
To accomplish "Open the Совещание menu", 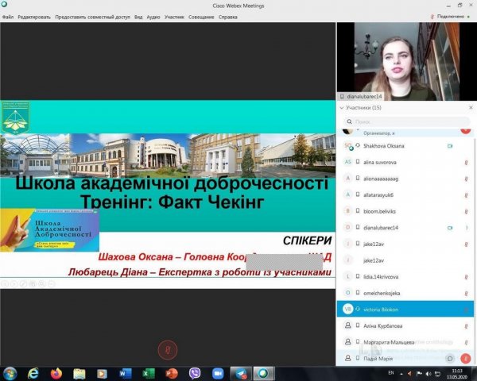I will (202, 16).
